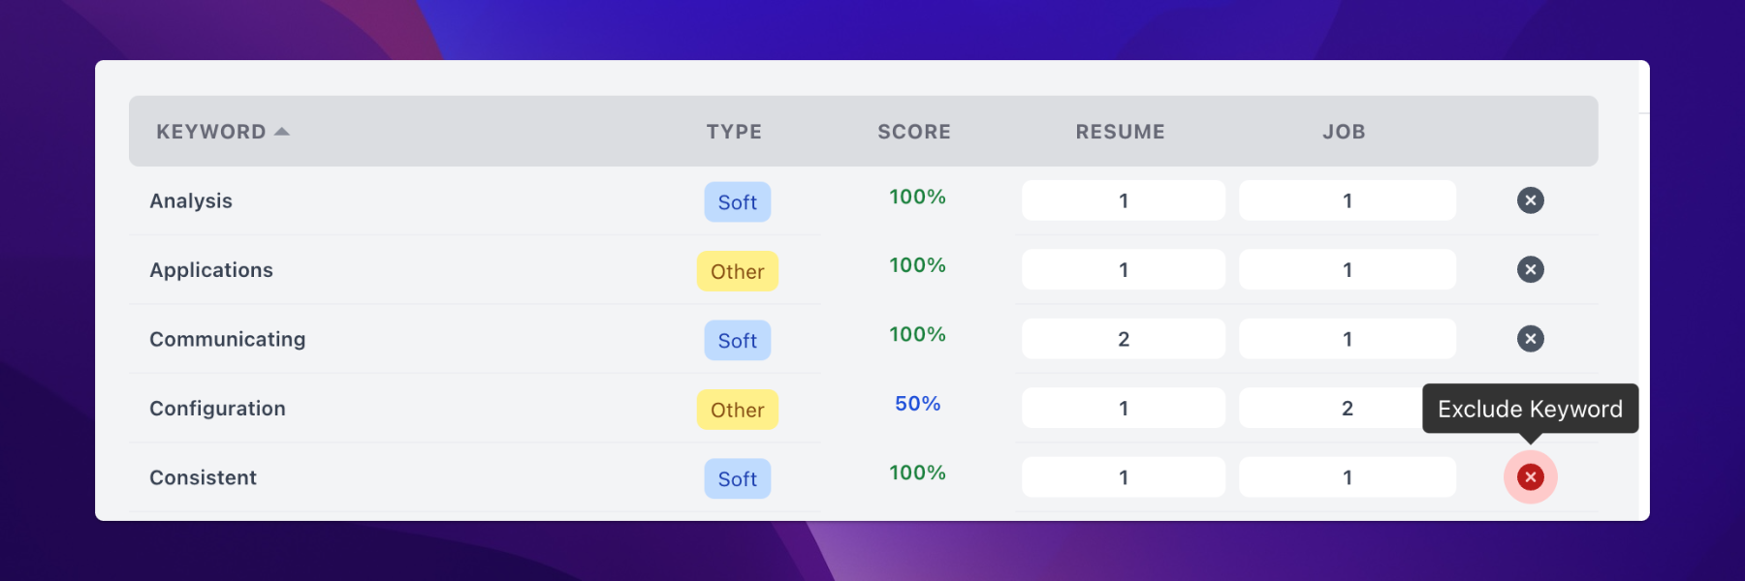The height and width of the screenshot is (581, 1745).
Task: Click the Other tag for Configuration
Action: pyautogui.click(x=737, y=410)
